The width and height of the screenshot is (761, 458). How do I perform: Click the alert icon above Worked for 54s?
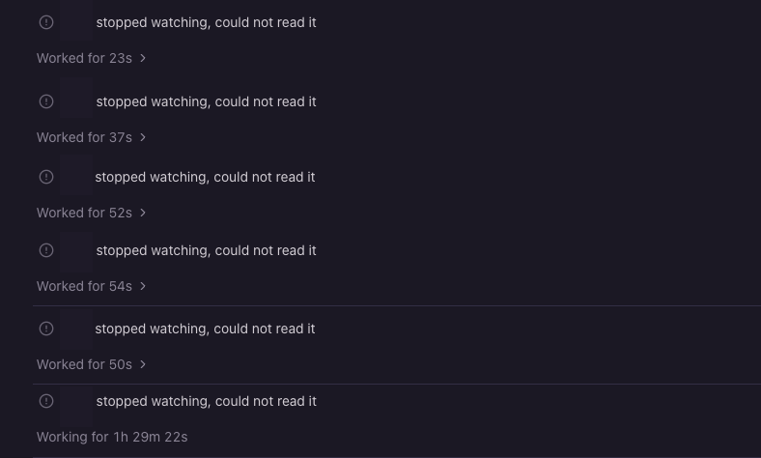pyautogui.click(x=46, y=250)
